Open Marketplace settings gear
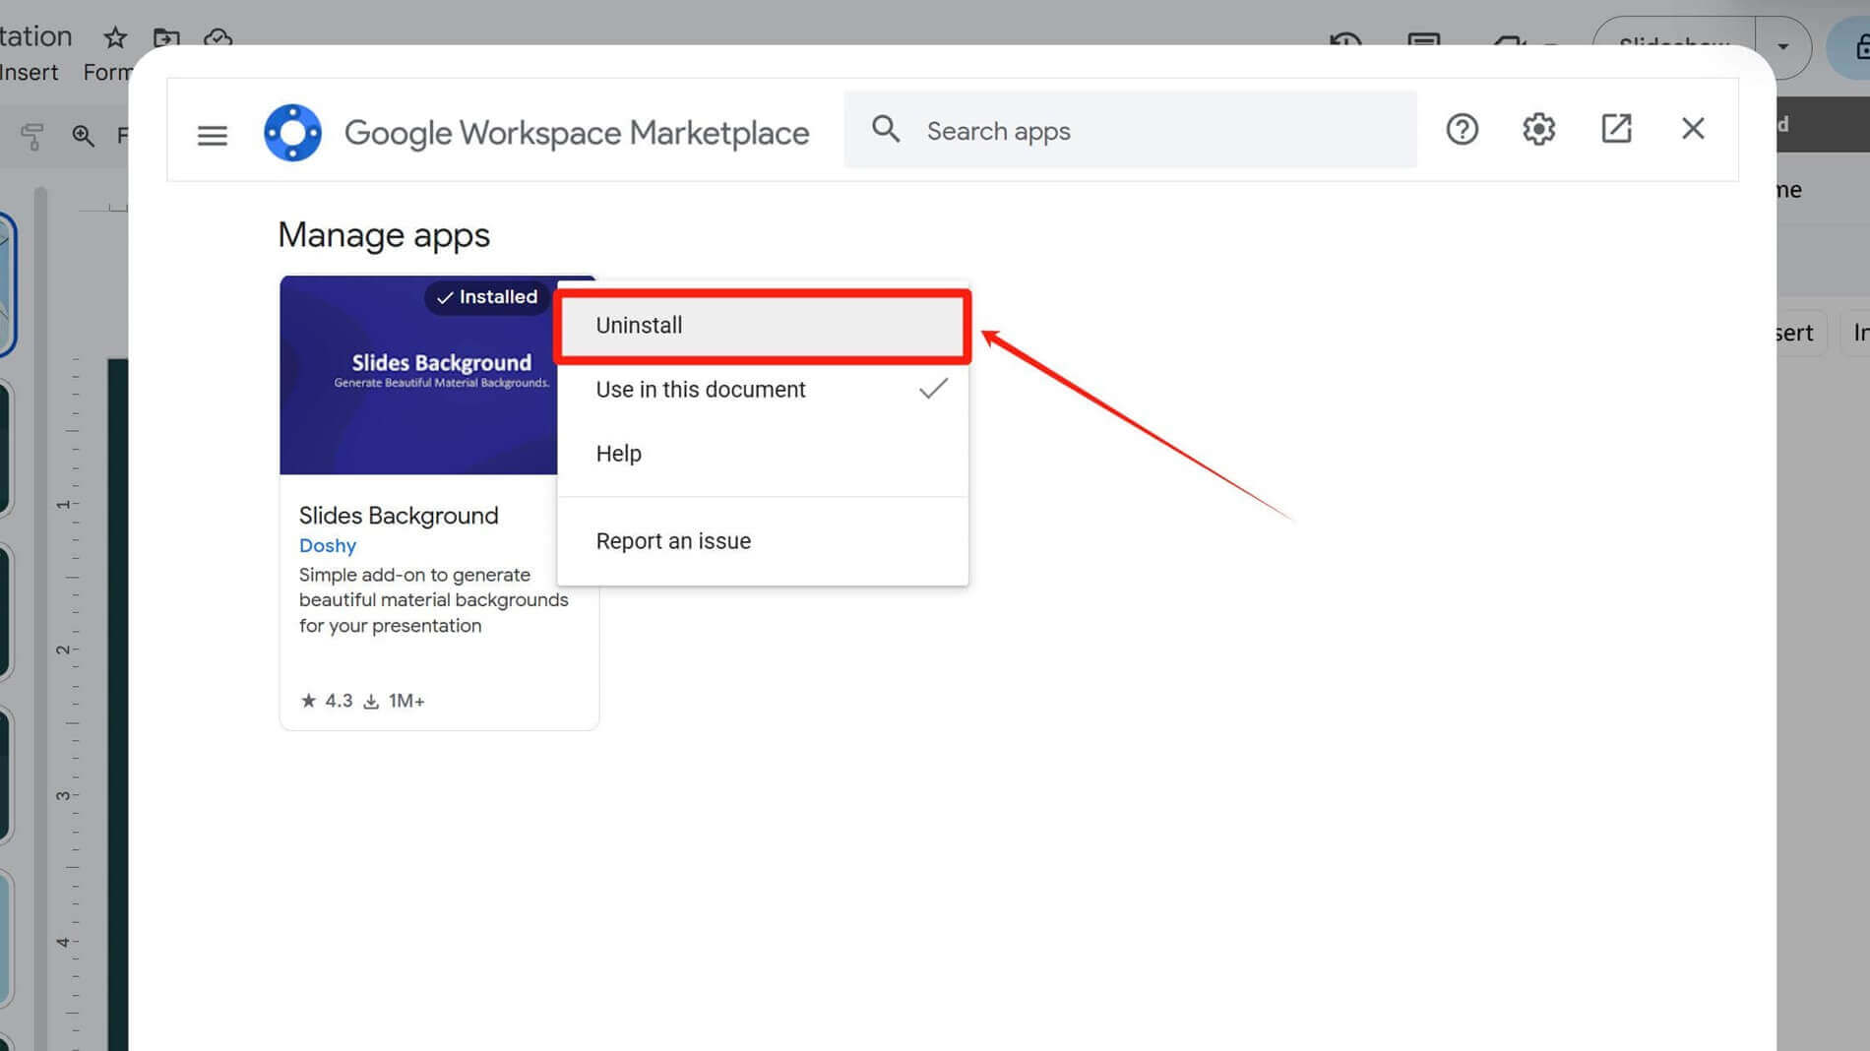 point(1538,129)
